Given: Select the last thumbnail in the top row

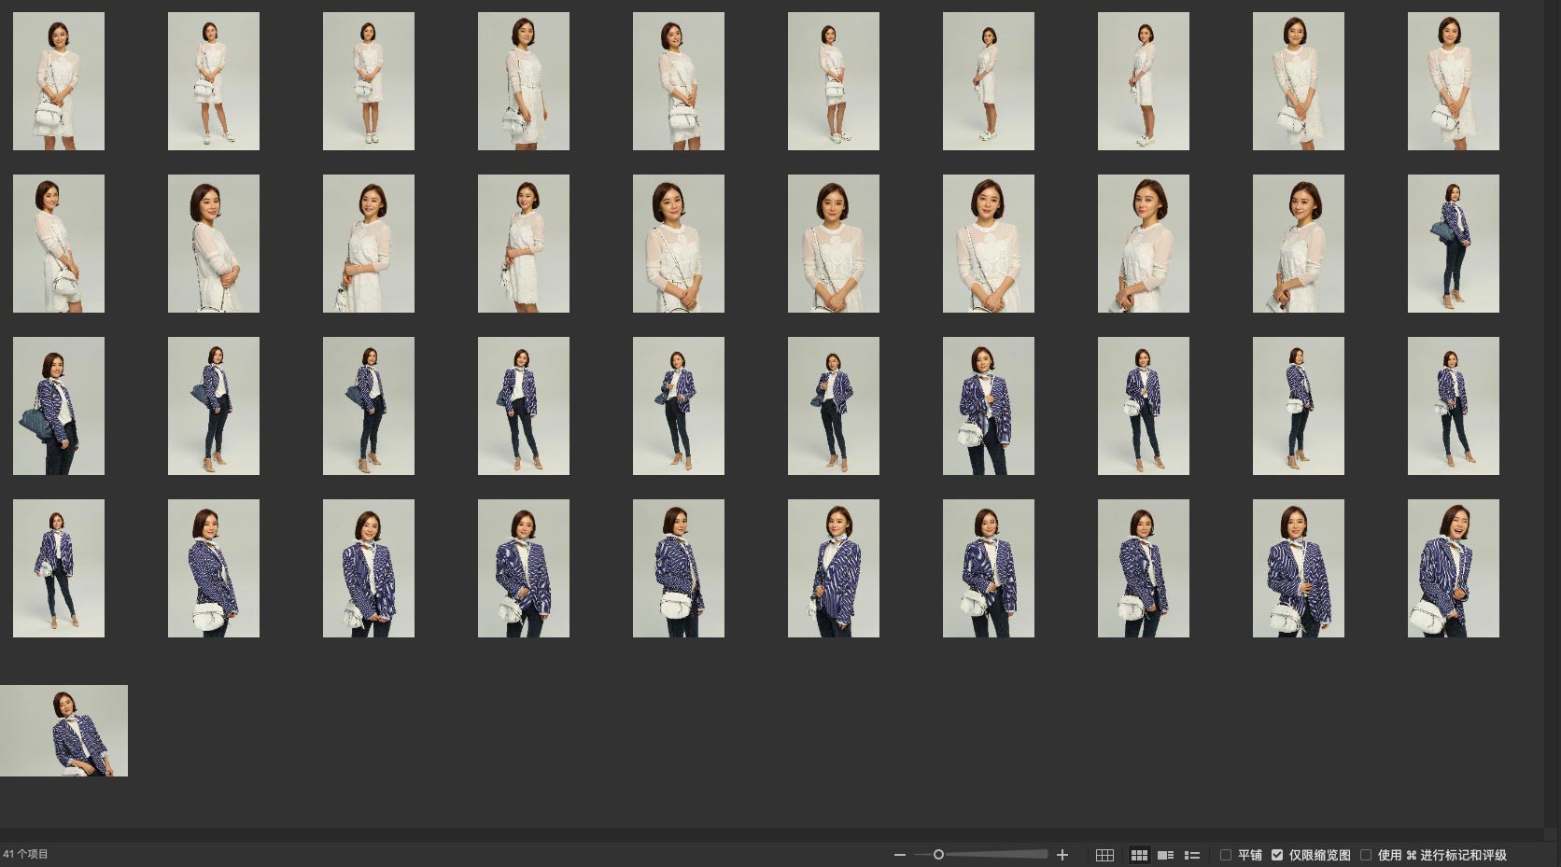Looking at the screenshot, I should coord(1453,81).
